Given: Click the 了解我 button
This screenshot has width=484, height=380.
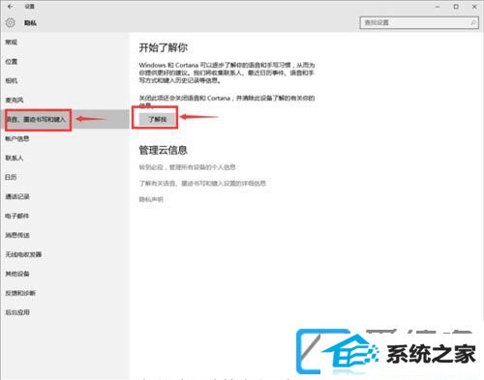Looking at the screenshot, I should coord(158,119).
